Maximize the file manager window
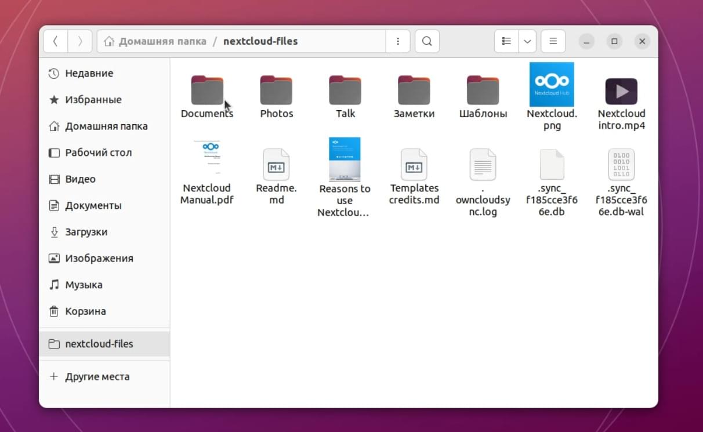The width and height of the screenshot is (703, 432). tap(614, 41)
